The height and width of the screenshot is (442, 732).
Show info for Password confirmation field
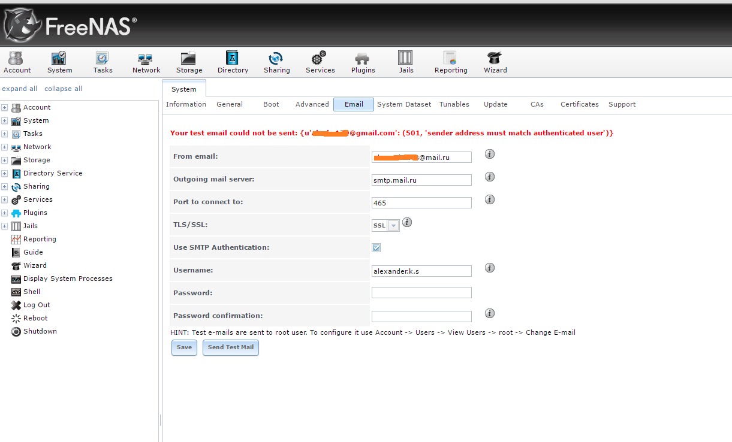[x=489, y=313]
